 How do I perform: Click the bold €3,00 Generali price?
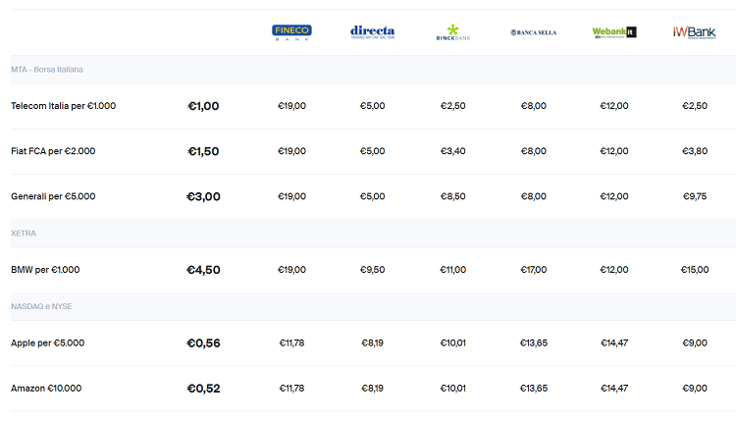[x=203, y=196]
